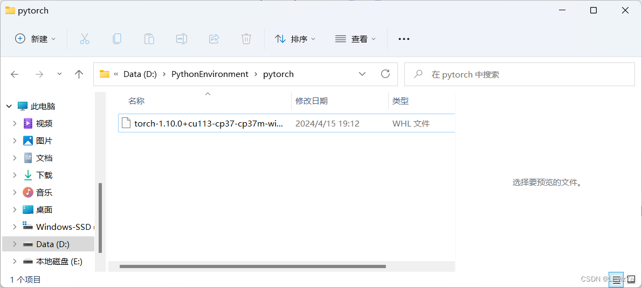Click the file date 2024/4/15 19:12

click(327, 124)
